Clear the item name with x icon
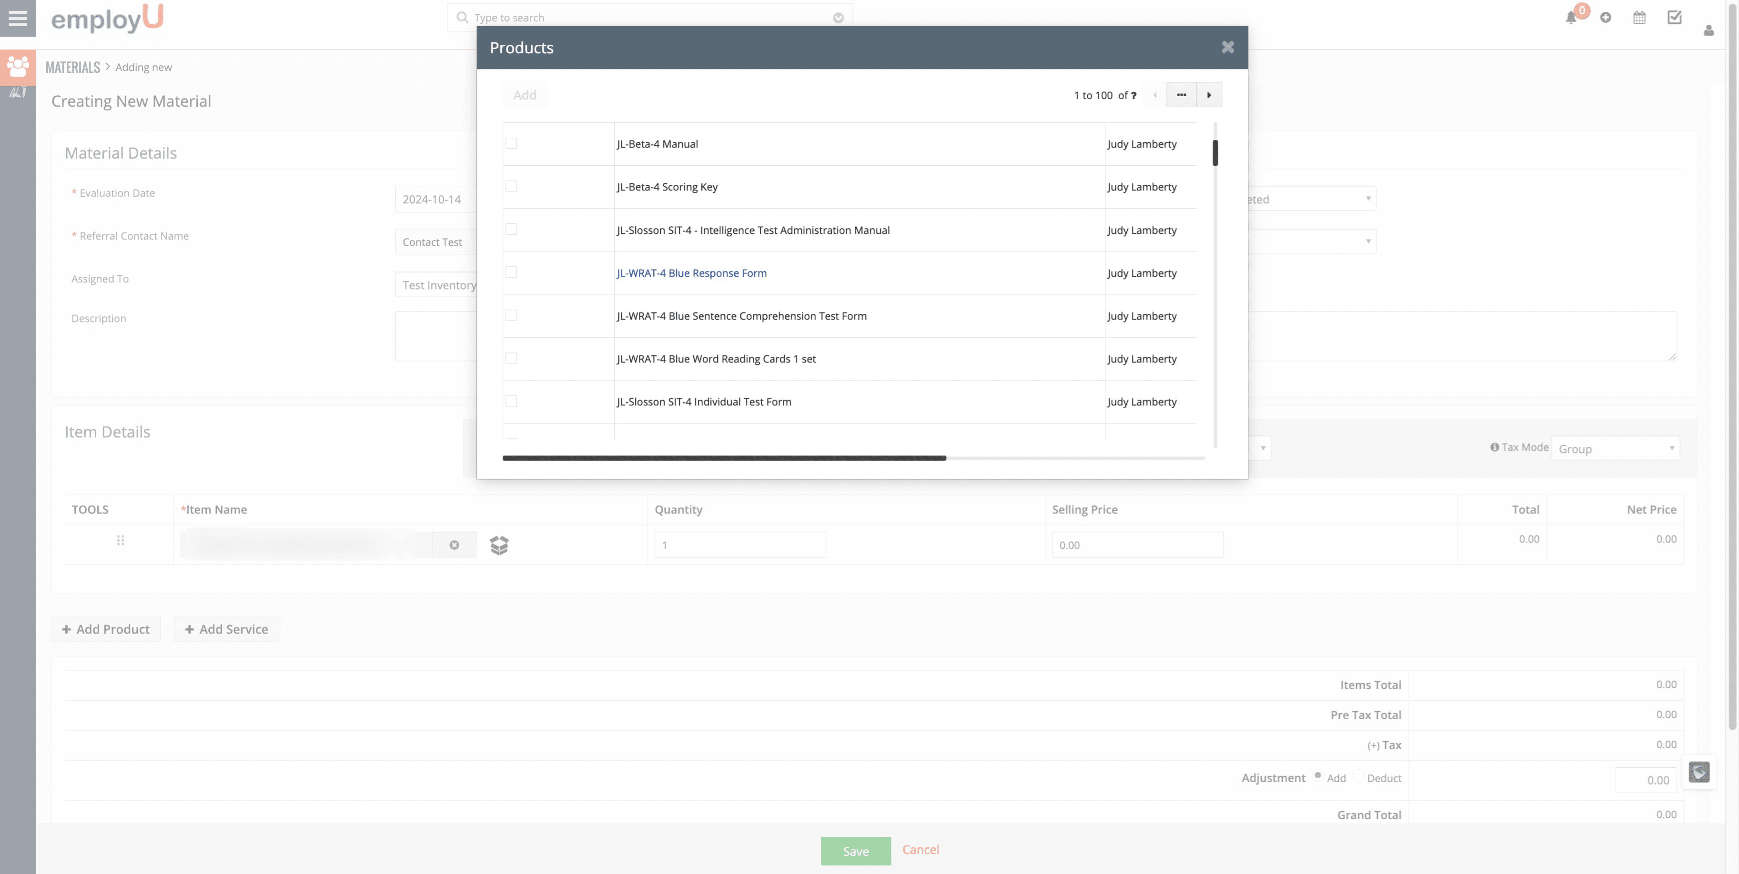1739x874 pixels. (x=455, y=545)
